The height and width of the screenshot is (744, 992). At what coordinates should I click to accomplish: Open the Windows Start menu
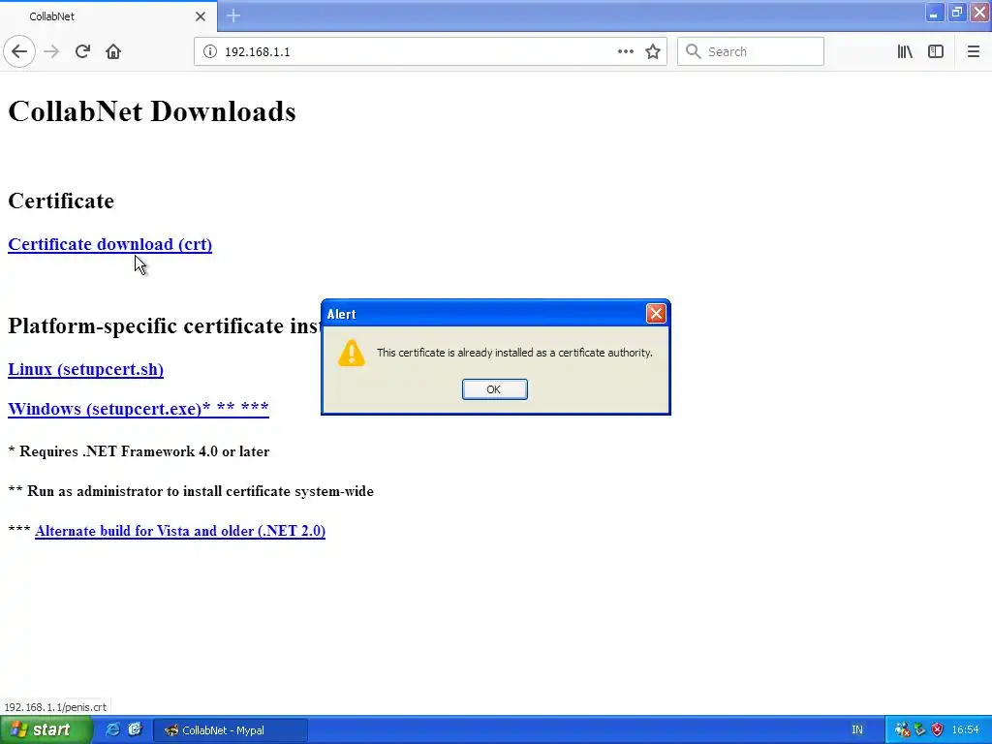[x=45, y=730]
